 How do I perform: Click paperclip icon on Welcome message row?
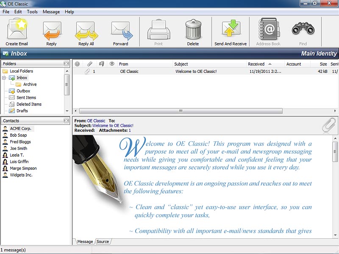[x=87, y=71]
